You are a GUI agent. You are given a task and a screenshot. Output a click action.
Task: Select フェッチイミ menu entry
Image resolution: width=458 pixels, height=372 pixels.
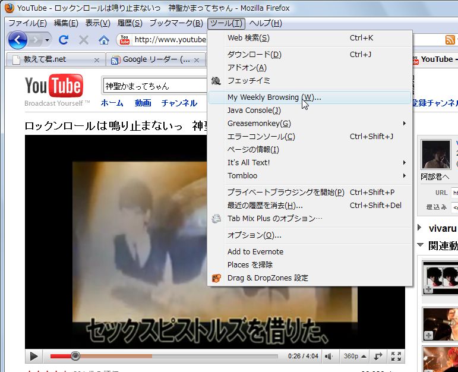[x=309, y=81]
